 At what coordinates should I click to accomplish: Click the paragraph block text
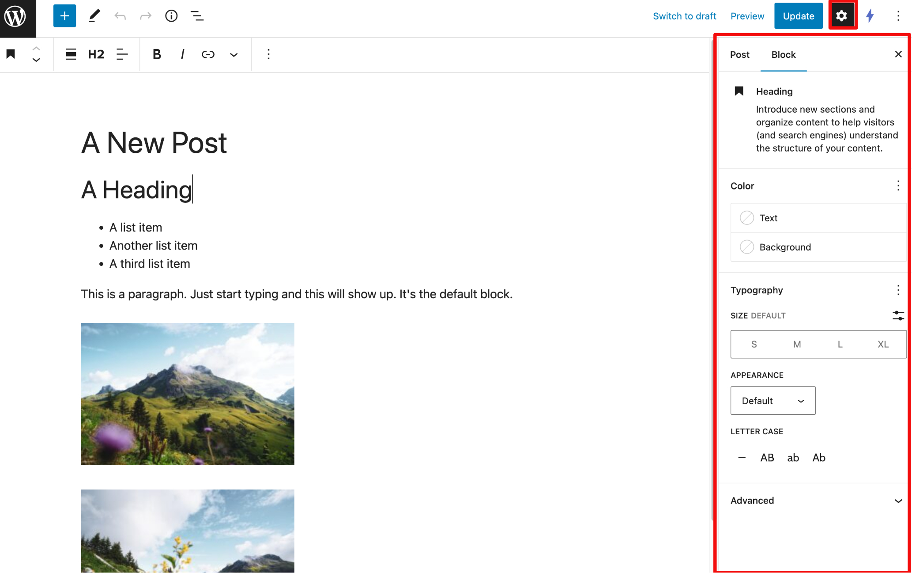297,294
